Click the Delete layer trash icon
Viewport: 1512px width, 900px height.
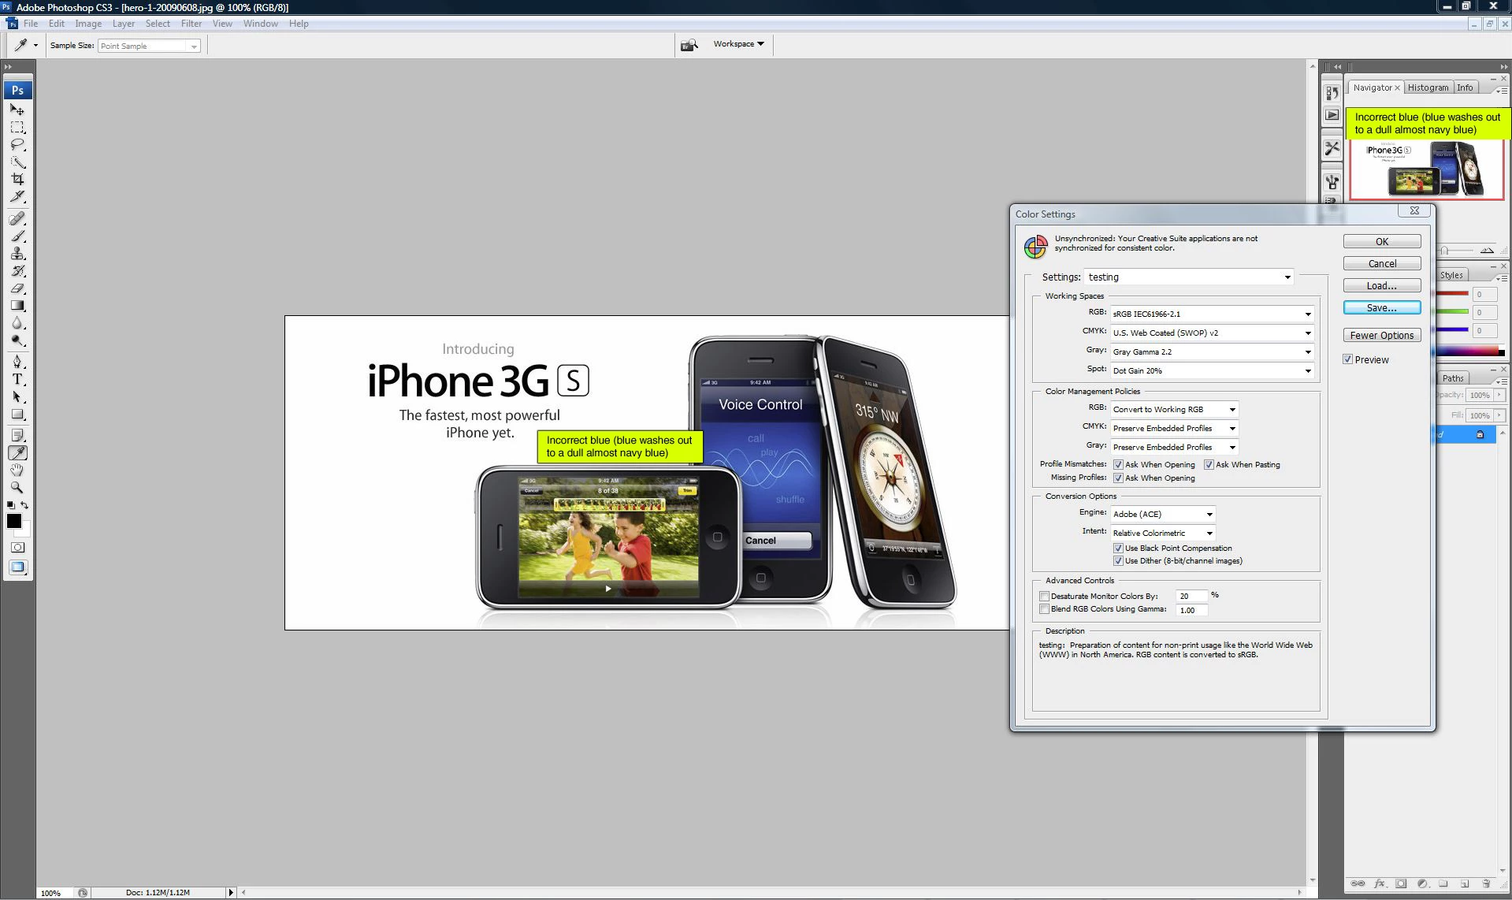[x=1486, y=883]
